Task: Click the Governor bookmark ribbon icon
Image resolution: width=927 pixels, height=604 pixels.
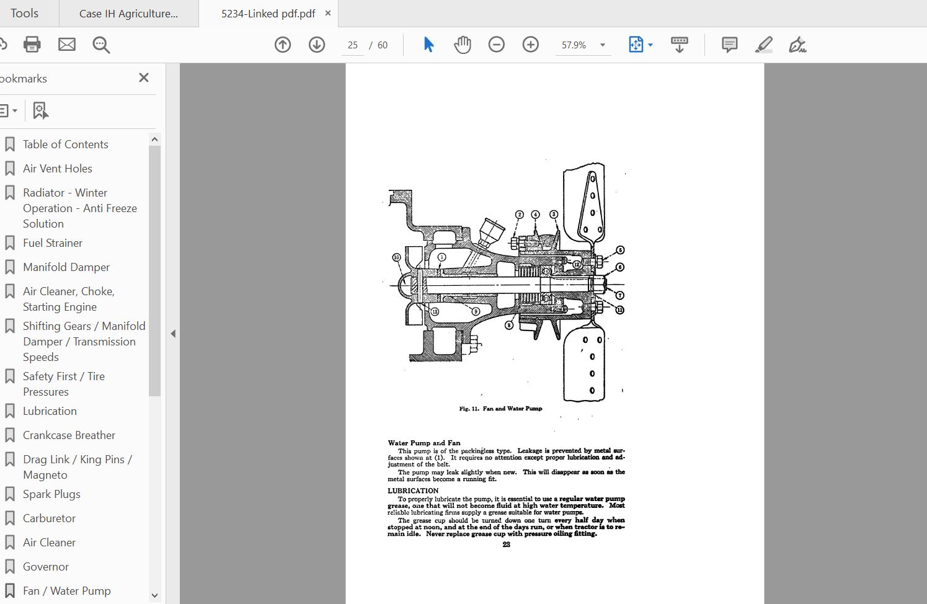Action: 10,566
